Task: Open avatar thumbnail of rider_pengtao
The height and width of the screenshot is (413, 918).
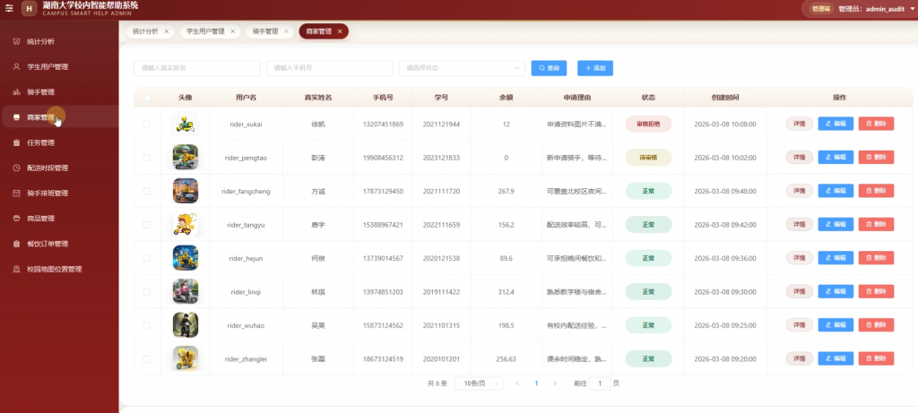Action: (185, 158)
